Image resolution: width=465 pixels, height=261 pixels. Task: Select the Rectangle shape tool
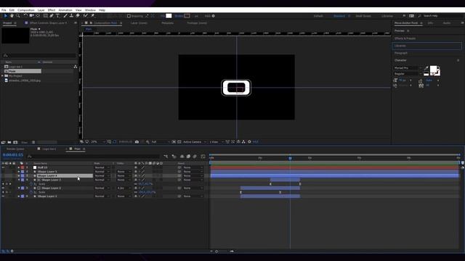(x=45, y=16)
